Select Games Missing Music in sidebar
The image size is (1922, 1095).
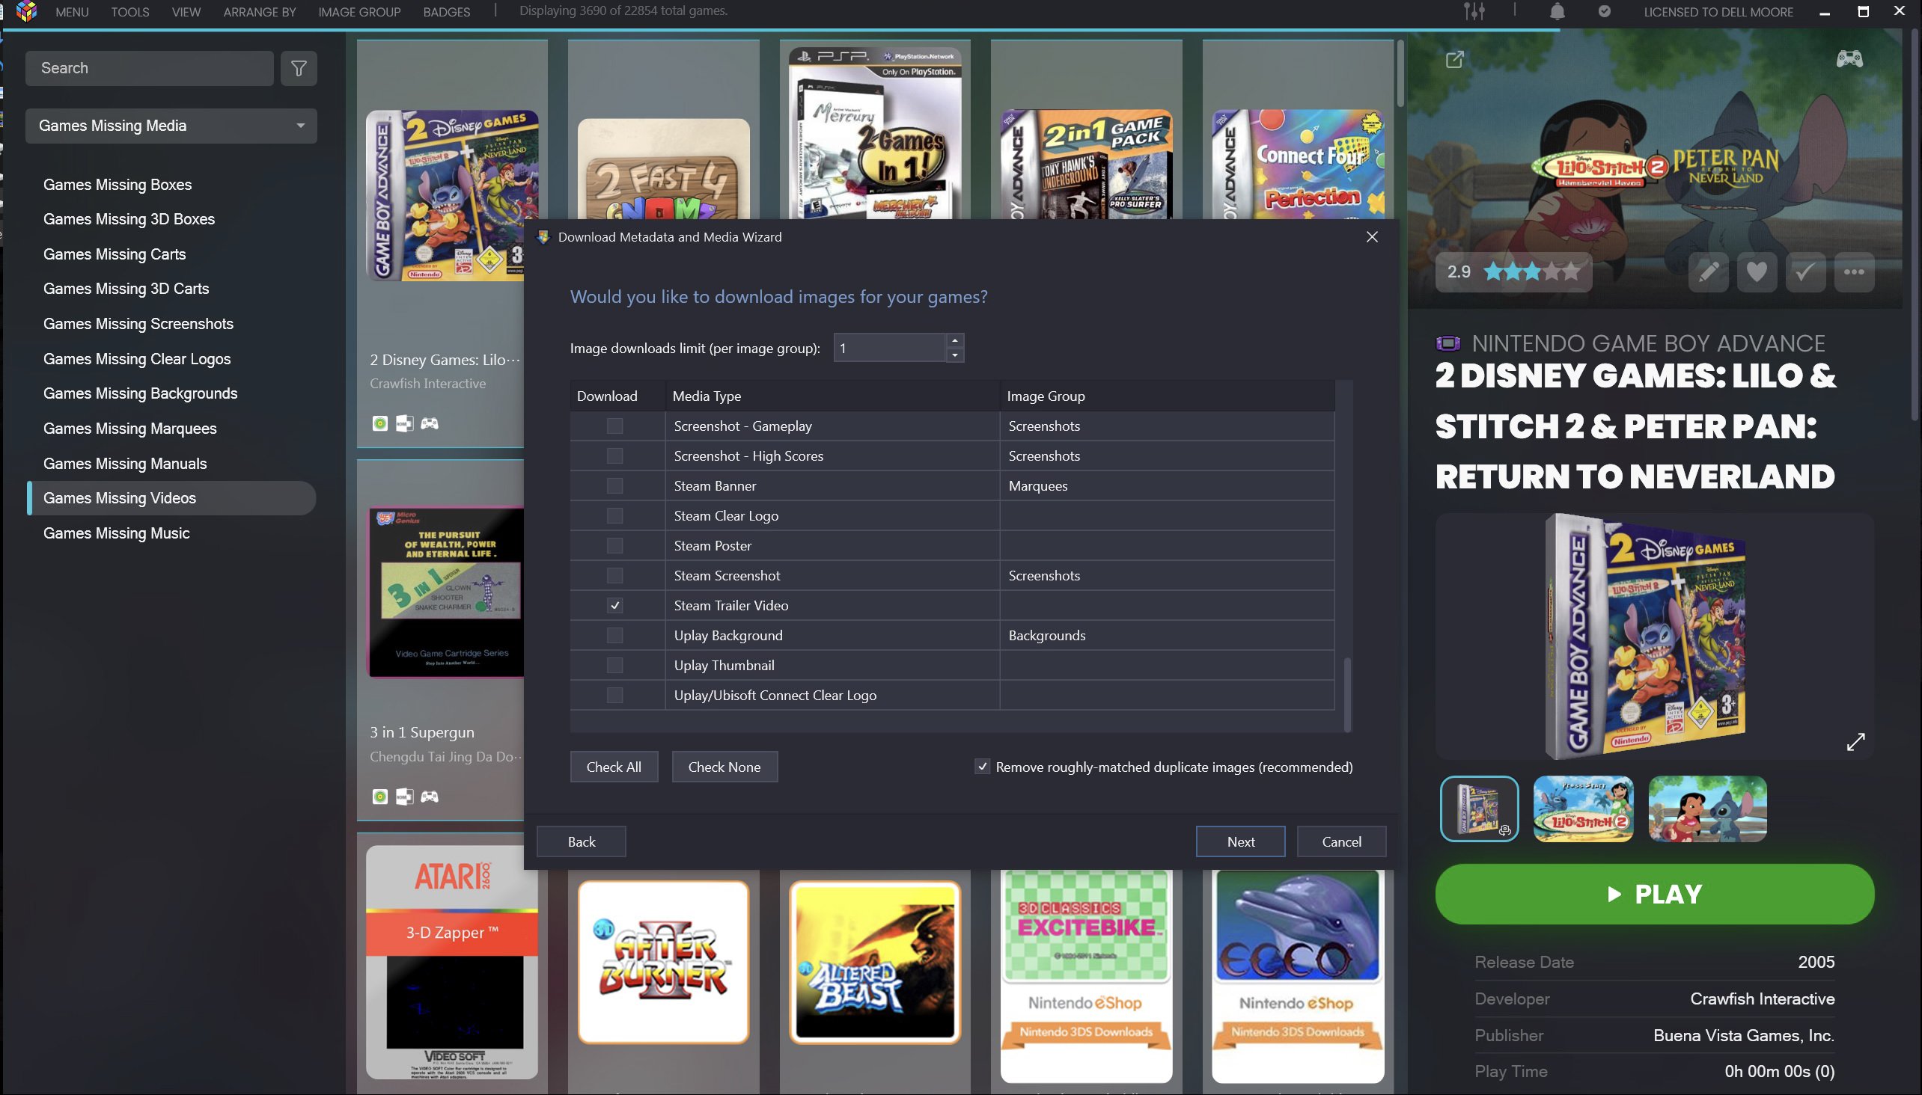point(117,533)
